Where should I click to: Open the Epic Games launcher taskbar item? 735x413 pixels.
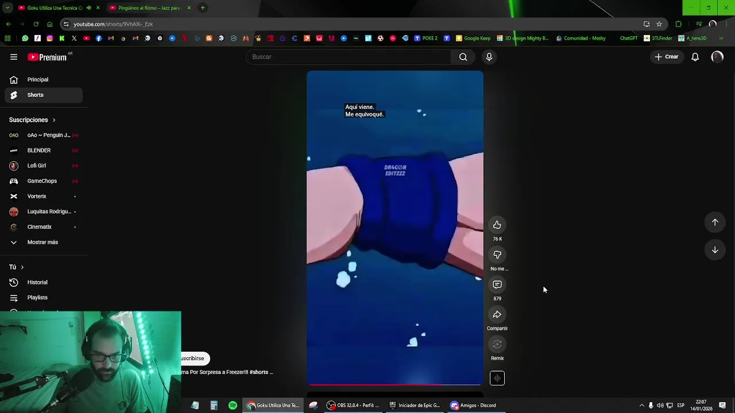pos(414,406)
